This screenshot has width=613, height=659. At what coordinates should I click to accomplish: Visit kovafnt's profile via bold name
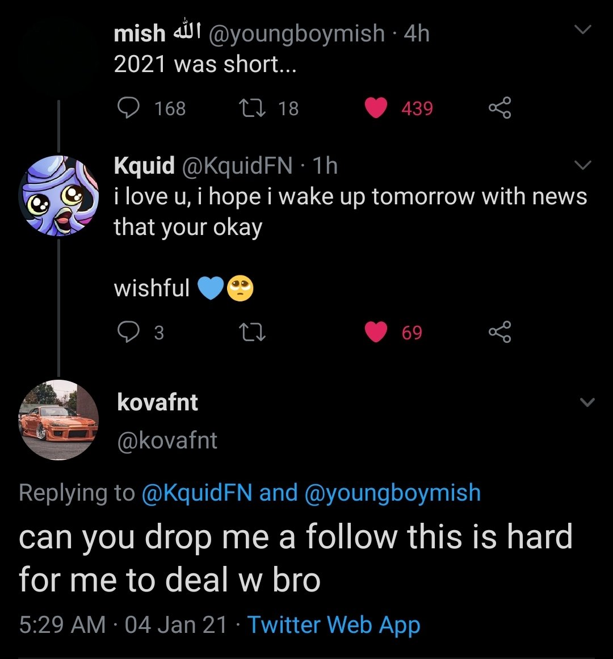point(157,402)
